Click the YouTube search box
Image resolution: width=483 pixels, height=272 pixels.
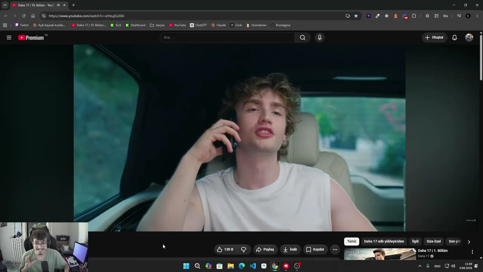[227, 37]
